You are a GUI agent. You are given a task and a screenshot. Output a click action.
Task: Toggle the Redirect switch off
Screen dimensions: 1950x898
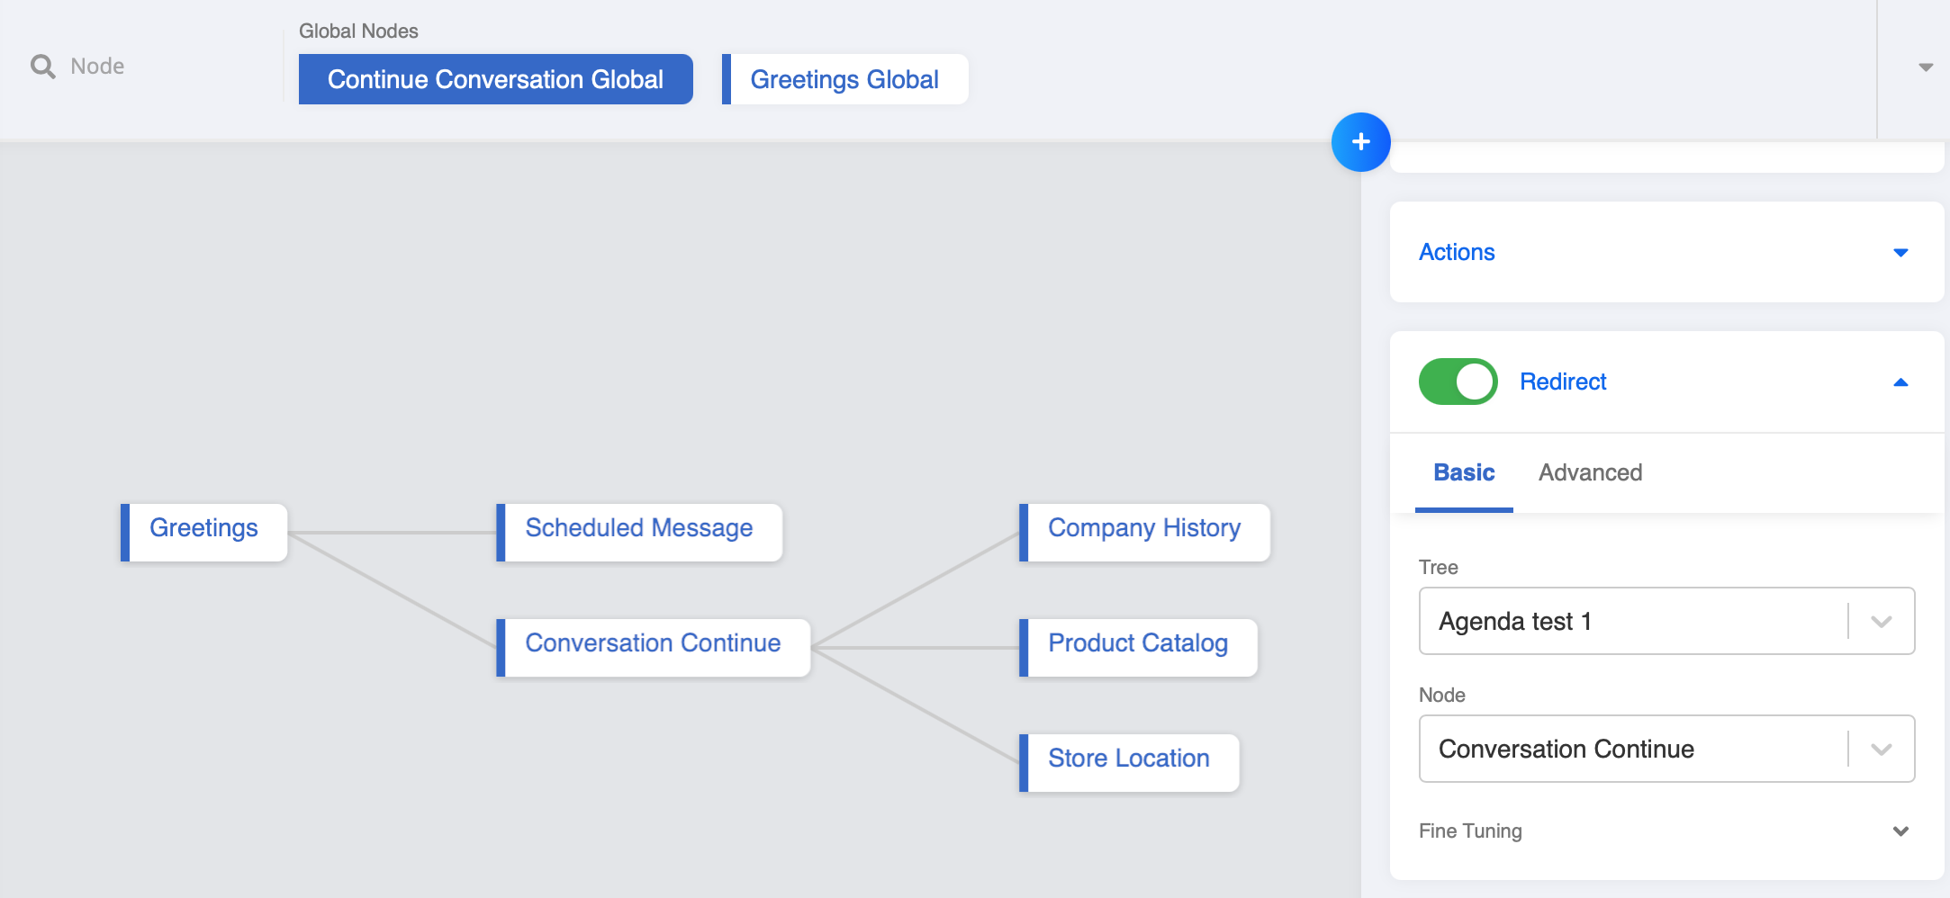(x=1458, y=382)
